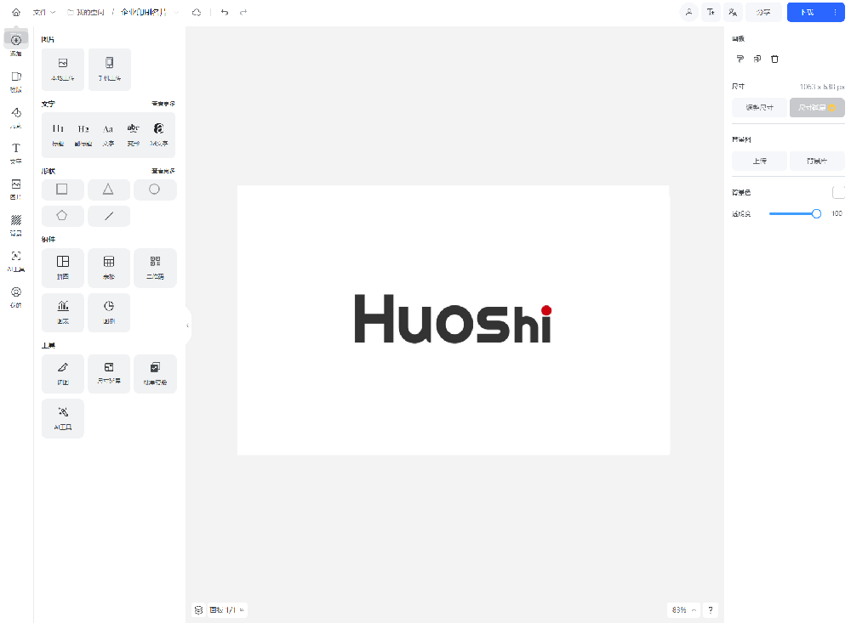The width and height of the screenshot is (851, 623).
Task: Add curved abc text
Action: click(x=134, y=134)
